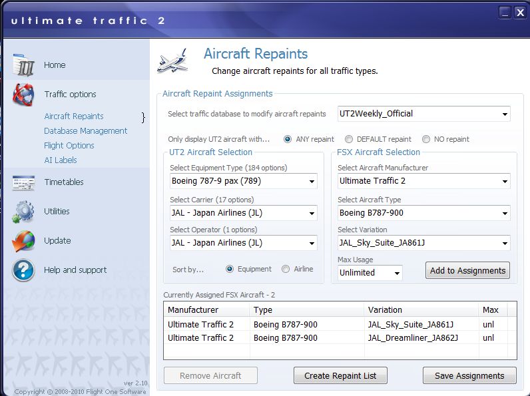Image resolution: width=530 pixels, height=396 pixels.
Task: Close the Ultimate Traffic 2 window
Action: point(520,13)
